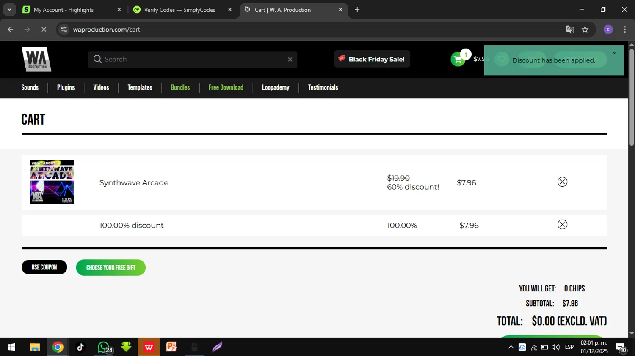Bookmark this page with star icon

tap(585, 30)
